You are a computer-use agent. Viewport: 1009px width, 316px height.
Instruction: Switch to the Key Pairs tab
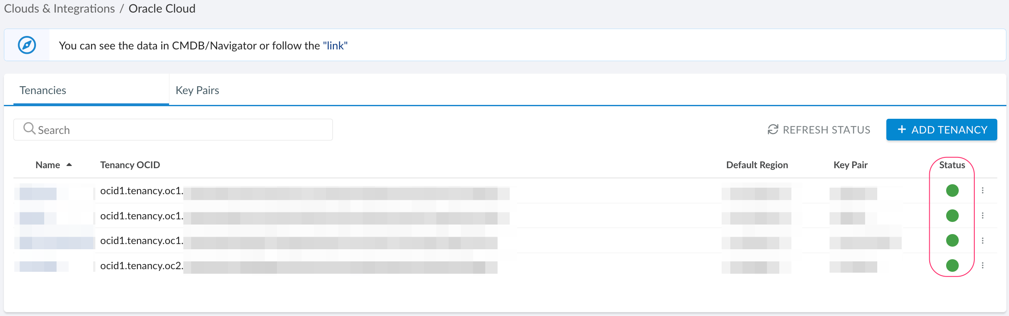pos(197,90)
